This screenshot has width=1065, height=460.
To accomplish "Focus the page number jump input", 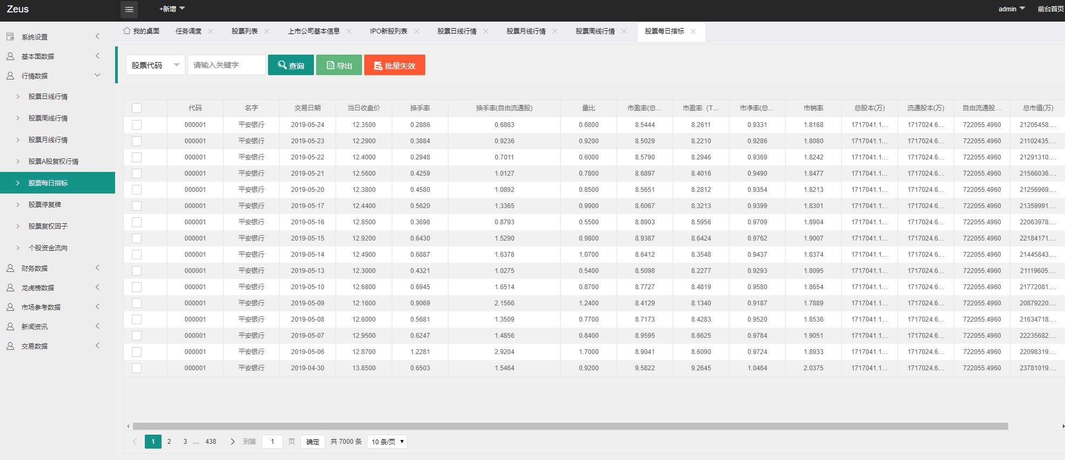I will pyautogui.click(x=272, y=442).
